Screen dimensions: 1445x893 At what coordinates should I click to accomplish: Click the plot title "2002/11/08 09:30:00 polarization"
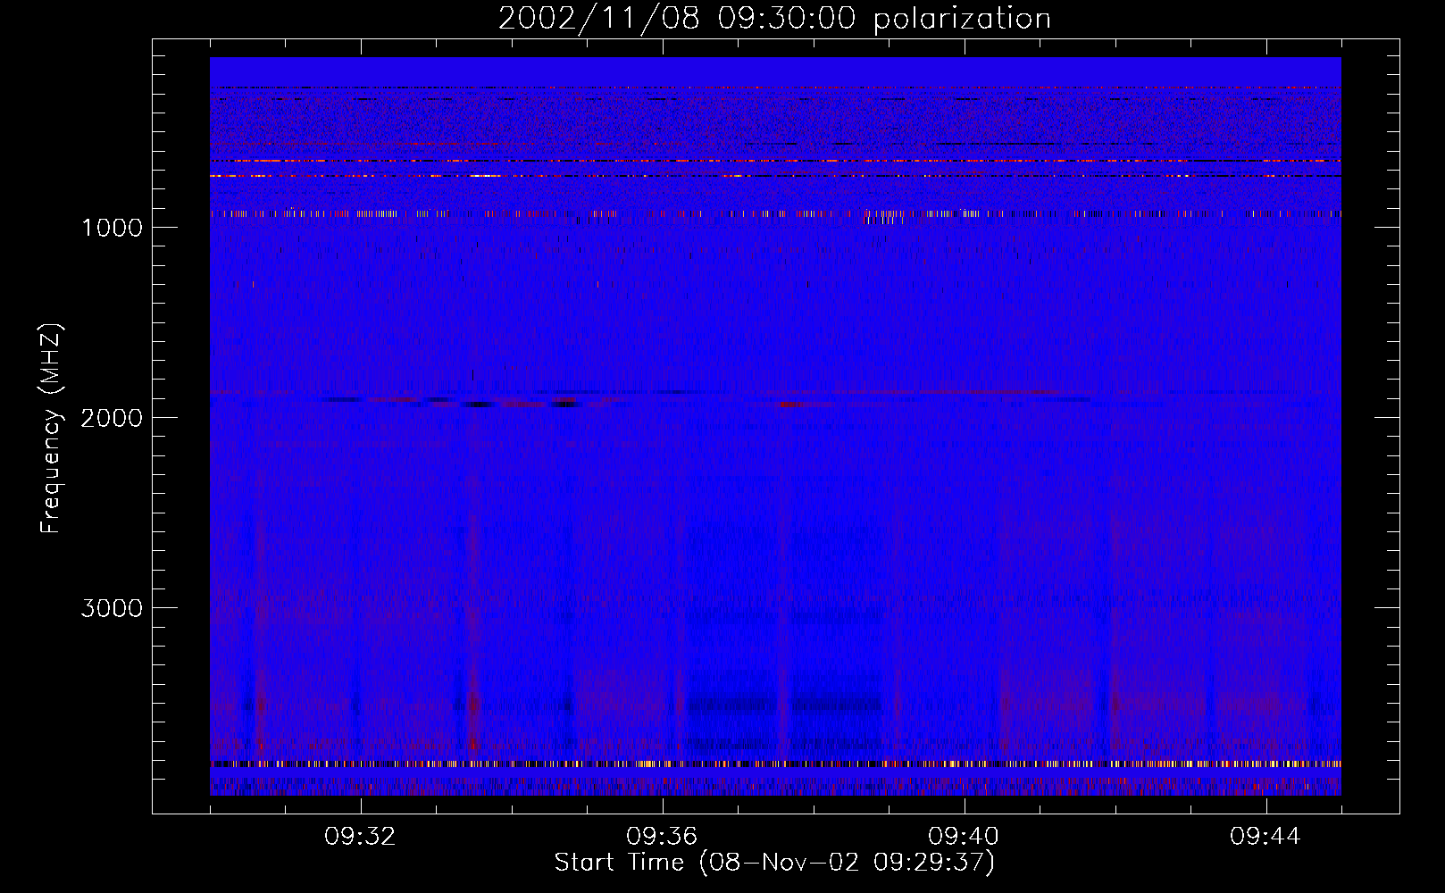(x=774, y=19)
